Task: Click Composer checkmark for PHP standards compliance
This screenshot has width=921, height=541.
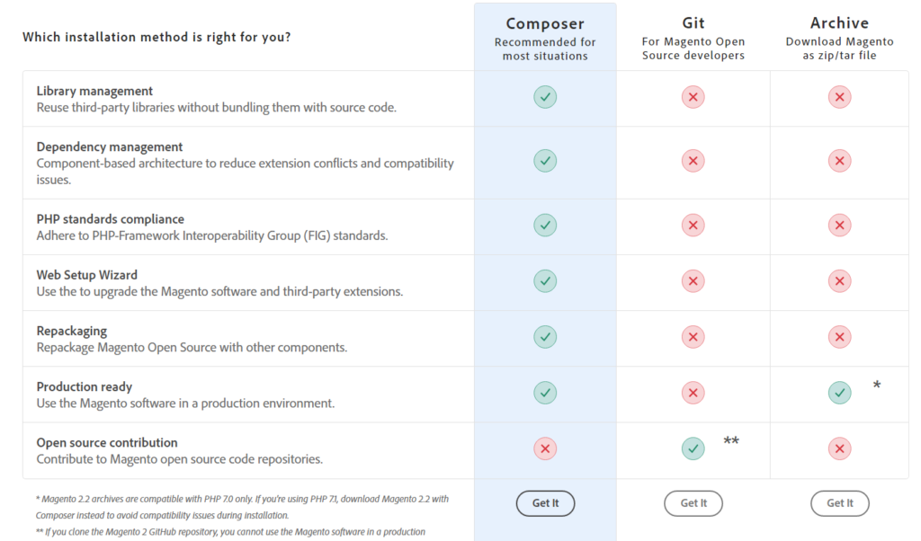Action: click(x=545, y=225)
